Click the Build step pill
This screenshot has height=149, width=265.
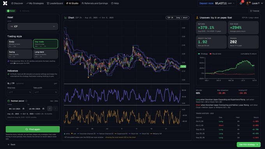click(x=11, y=11)
